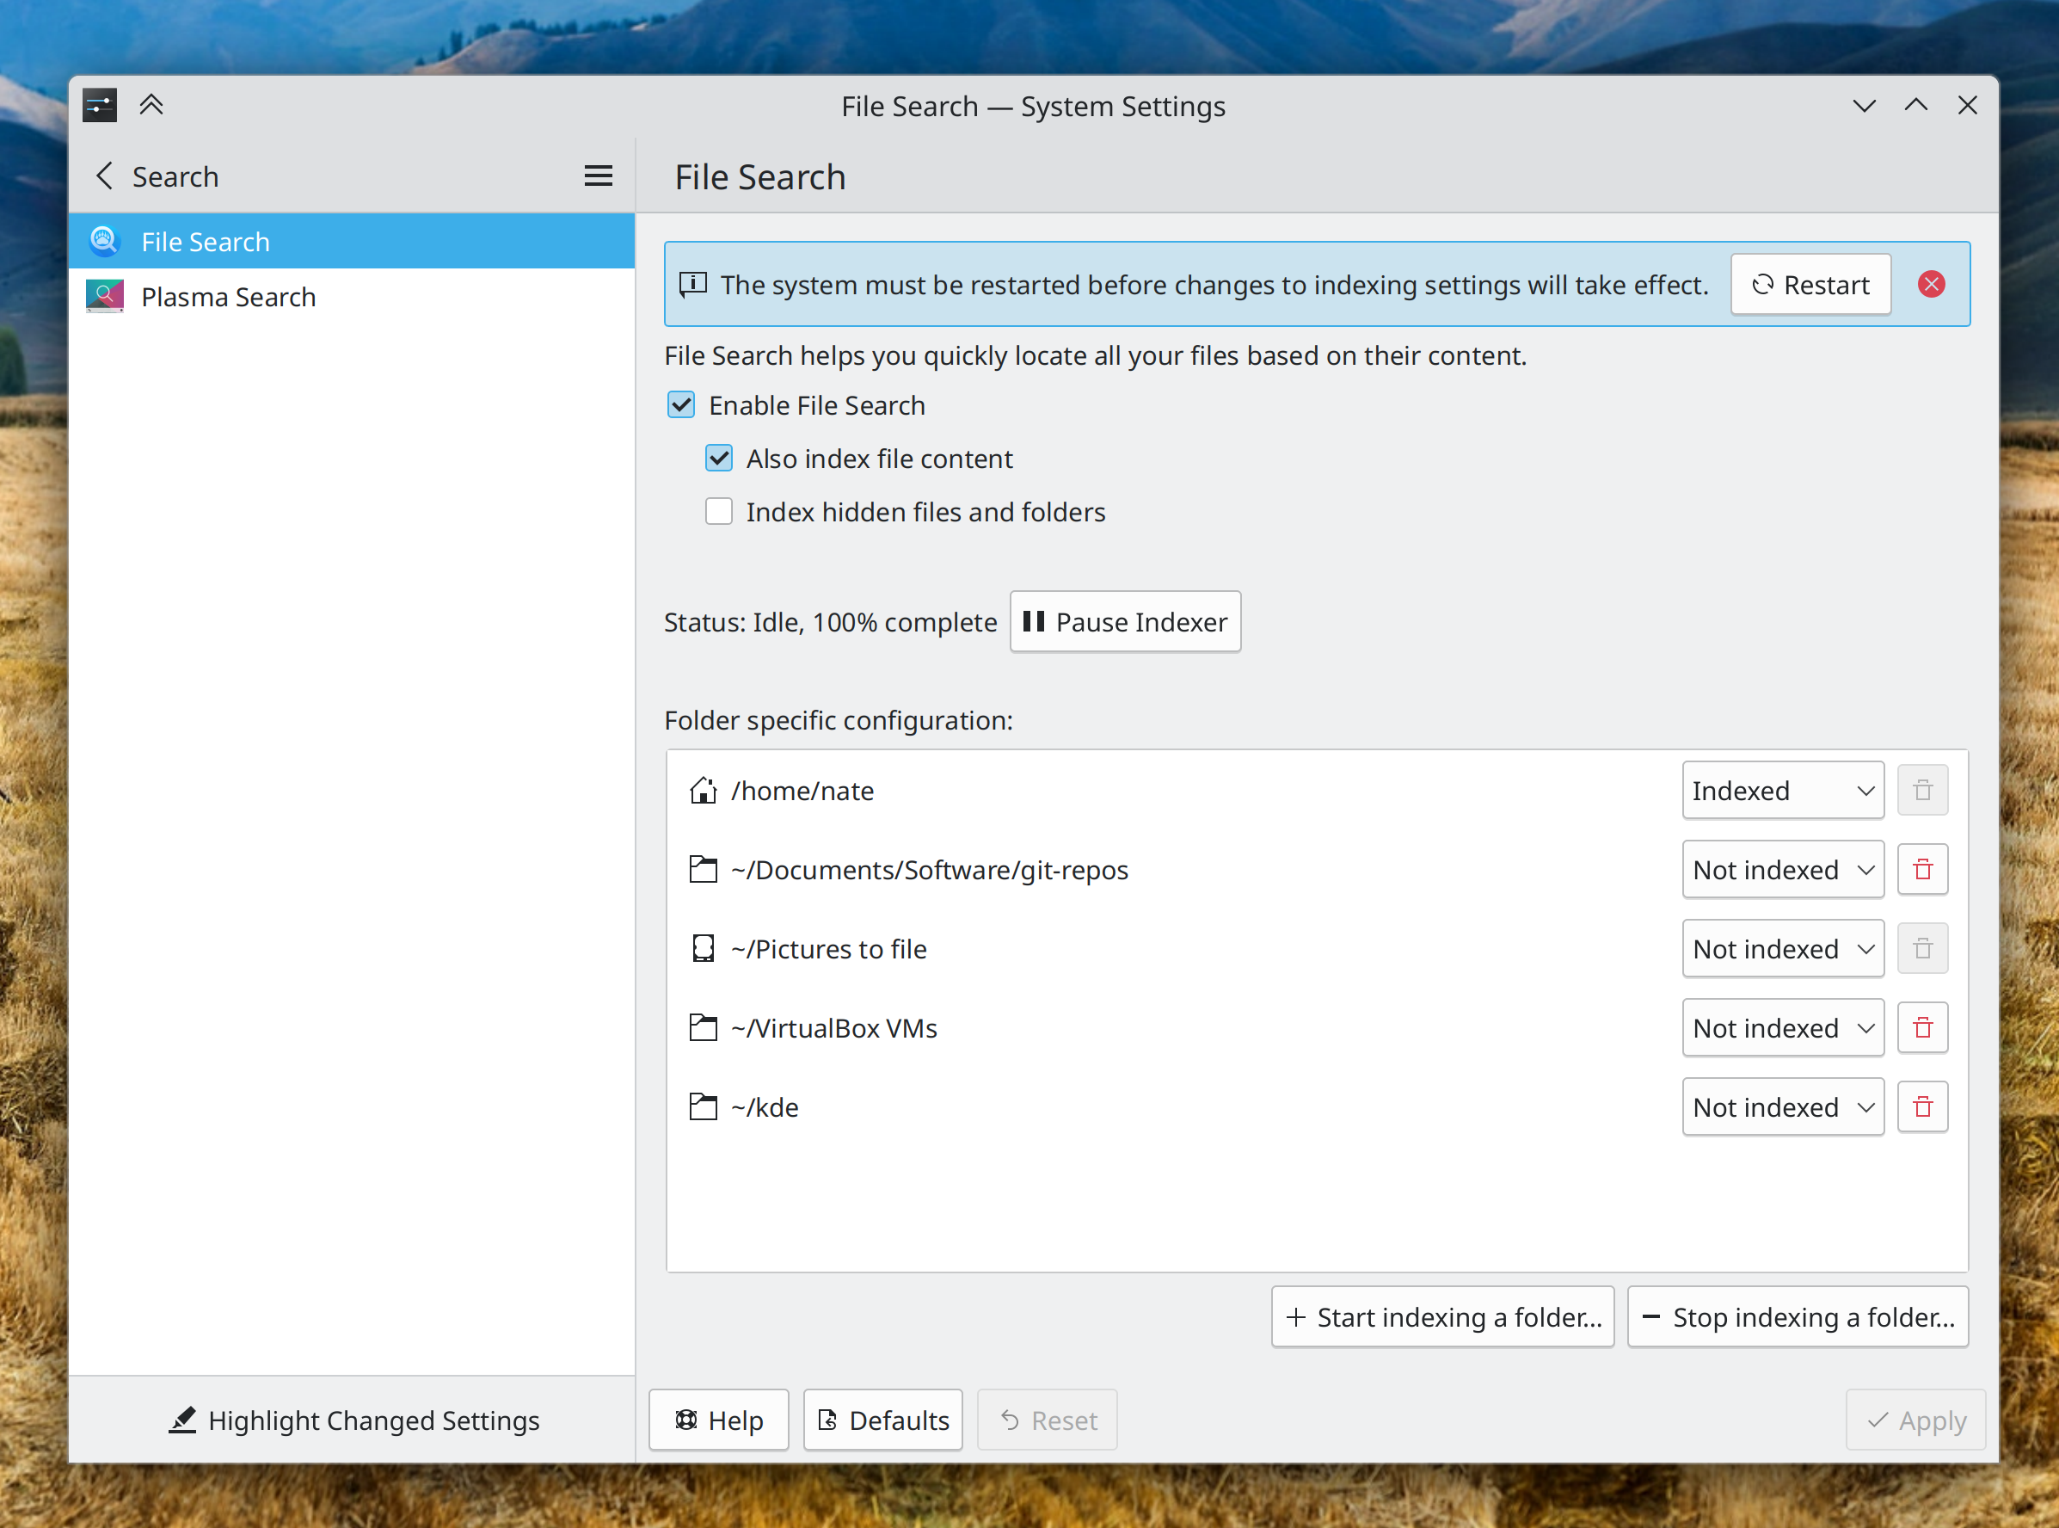
Task: Remove the ~/VirtualBox VMs folder entry
Action: pos(1922,1027)
